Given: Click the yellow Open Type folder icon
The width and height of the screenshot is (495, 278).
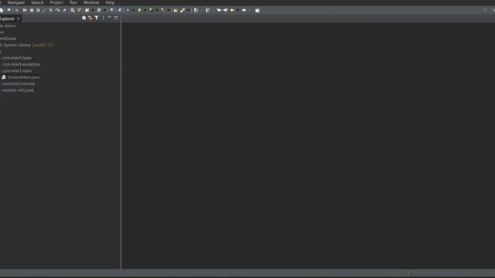Looking at the screenshot, I should 176,10.
